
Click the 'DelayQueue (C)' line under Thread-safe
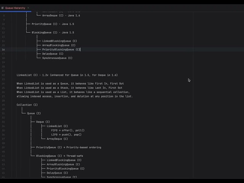[57, 173]
